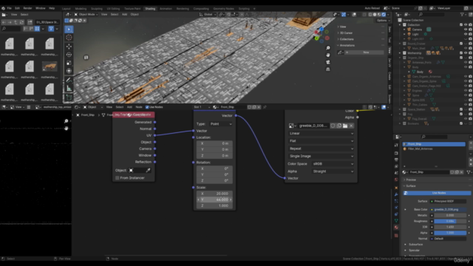Select the Scale tool in viewport toolbar
This screenshot has width=473, height=266.
click(x=69, y=63)
